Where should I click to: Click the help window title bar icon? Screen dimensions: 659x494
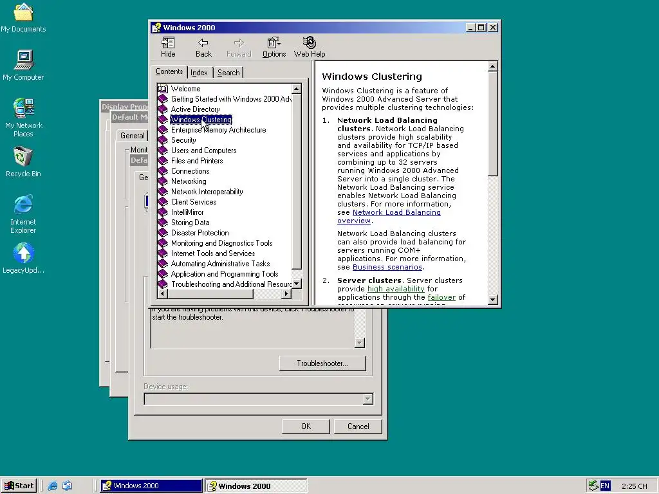pyautogui.click(x=156, y=28)
